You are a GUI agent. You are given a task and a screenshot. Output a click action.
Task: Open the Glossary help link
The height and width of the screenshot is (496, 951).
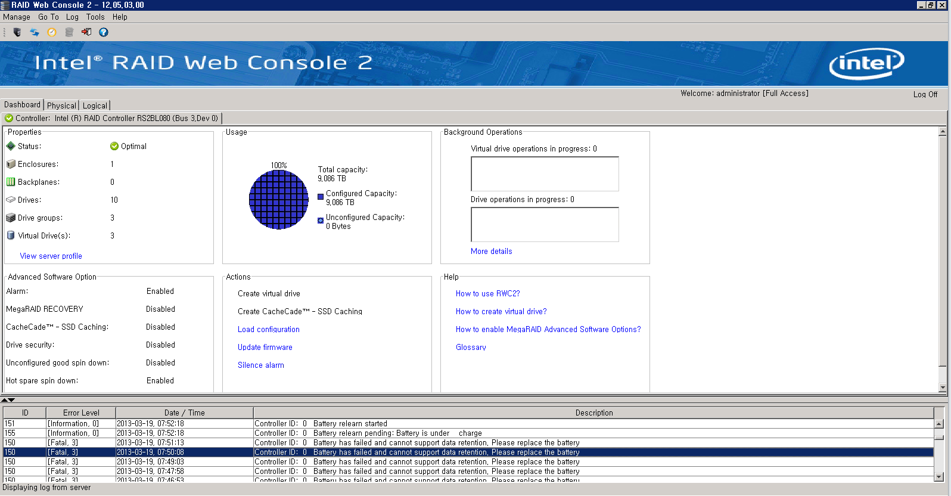pyautogui.click(x=471, y=347)
